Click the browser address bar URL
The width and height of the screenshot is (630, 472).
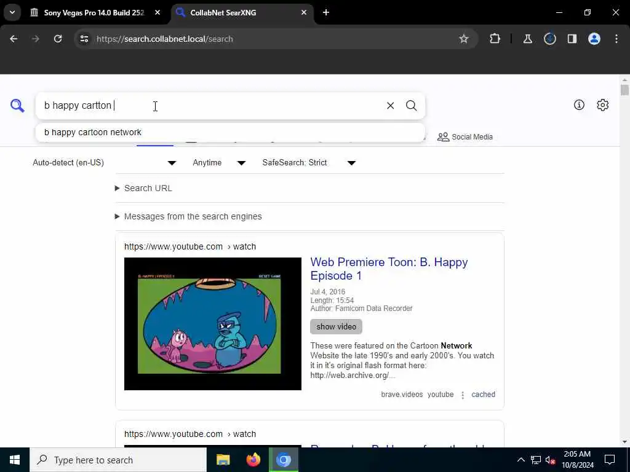click(165, 39)
